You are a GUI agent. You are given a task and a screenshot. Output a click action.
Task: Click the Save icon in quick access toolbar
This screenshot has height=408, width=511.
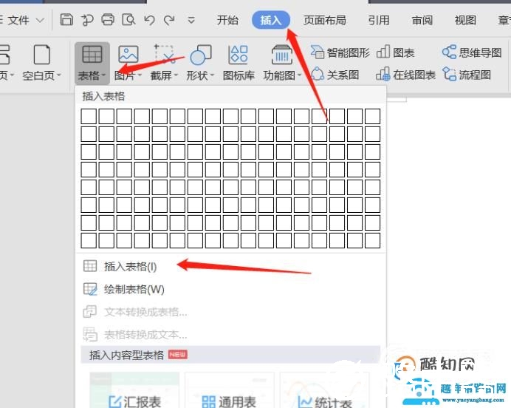(x=66, y=20)
